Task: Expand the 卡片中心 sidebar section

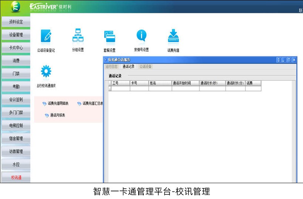Action: pyautogui.click(x=16, y=48)
